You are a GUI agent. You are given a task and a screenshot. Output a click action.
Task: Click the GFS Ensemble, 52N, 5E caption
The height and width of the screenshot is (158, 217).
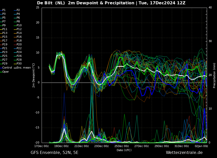tap(54, 153)
